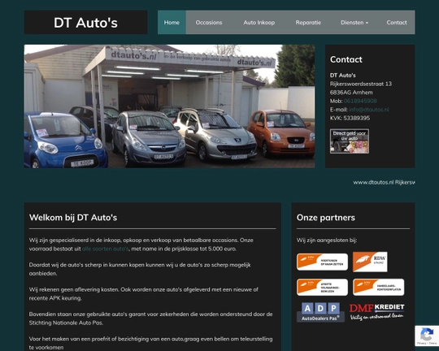
Task: Open the Contact menu item
Action: [397, 23]
